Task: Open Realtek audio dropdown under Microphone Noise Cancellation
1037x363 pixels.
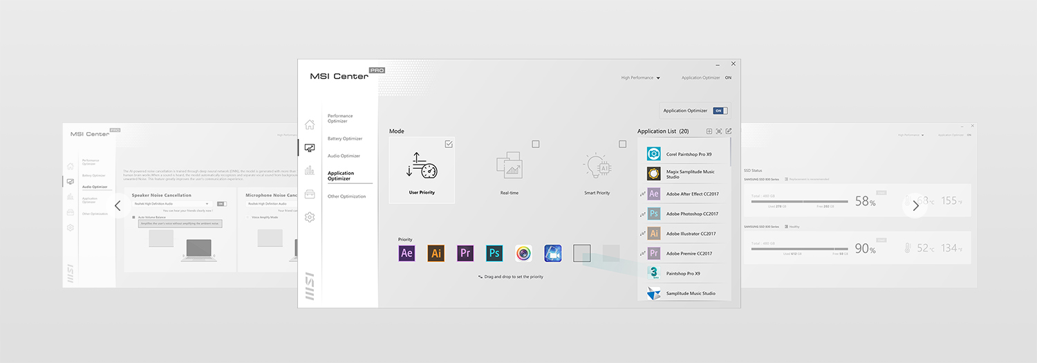Action: [x=273, y=204]
